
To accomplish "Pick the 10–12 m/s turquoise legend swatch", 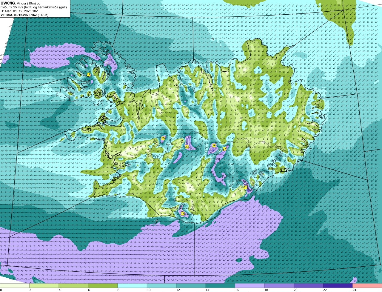I will (x=162, y=286).
